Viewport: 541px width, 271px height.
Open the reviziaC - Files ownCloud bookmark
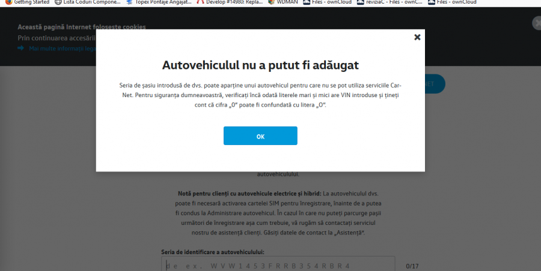click(390, 2)
